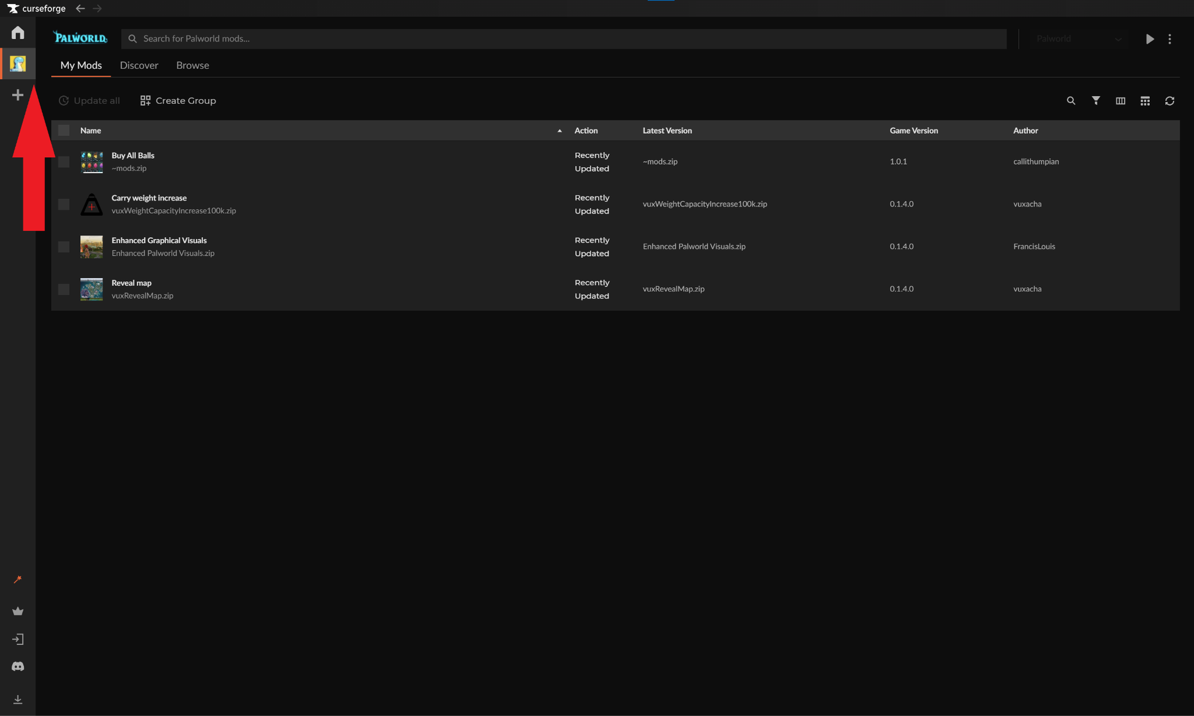
Task: Click the Update all button
Action: [x=89, y=100]
